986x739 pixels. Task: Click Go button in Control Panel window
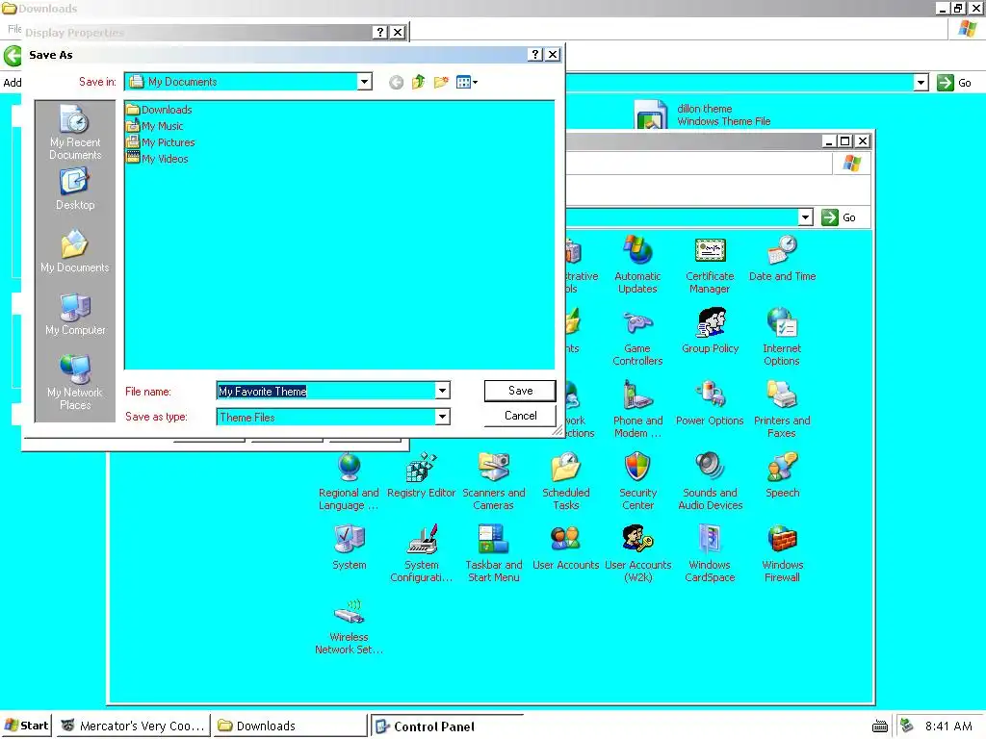pos(840,217)
